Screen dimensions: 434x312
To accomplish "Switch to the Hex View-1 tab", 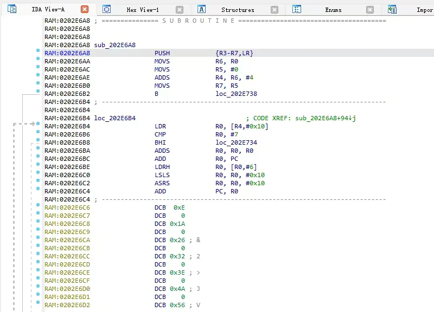I will tap(143, 10).
